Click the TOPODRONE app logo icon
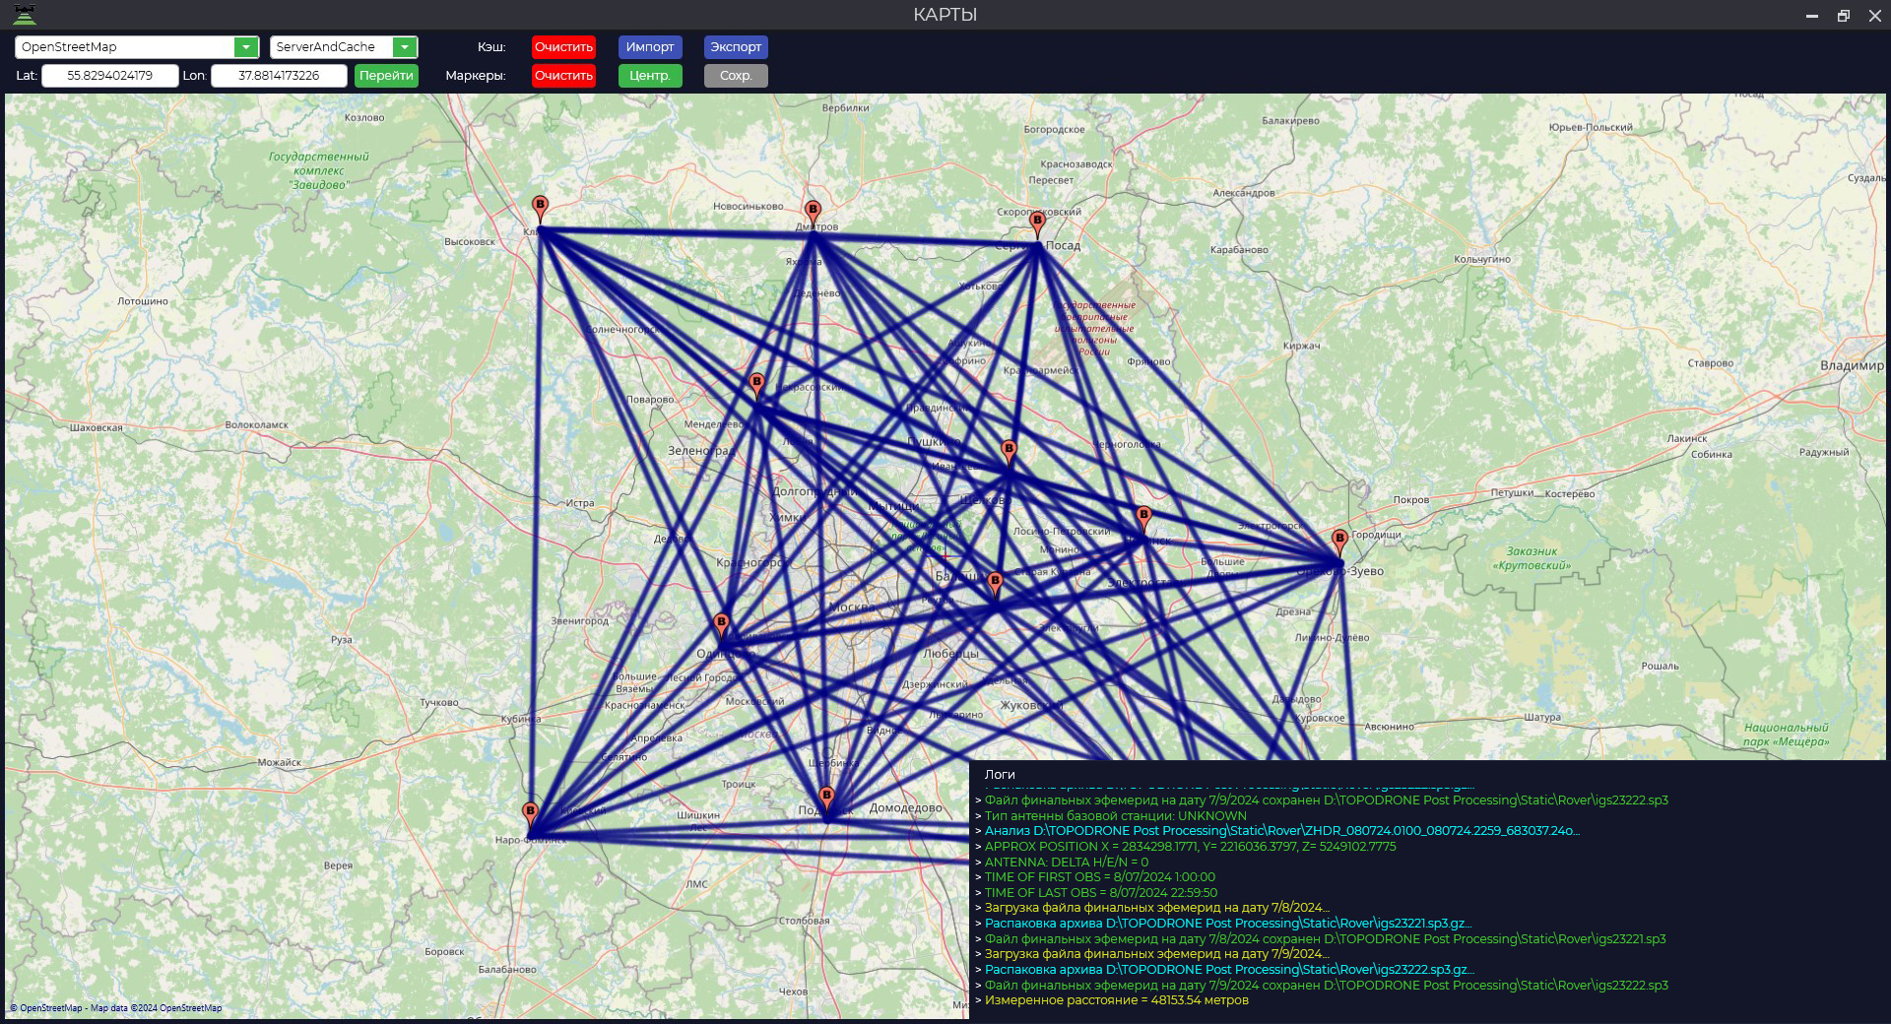This screenshot has width=1891, height=1024. pos(24,14)
